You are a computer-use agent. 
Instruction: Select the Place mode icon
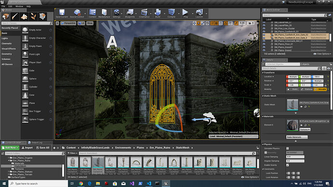6,16
